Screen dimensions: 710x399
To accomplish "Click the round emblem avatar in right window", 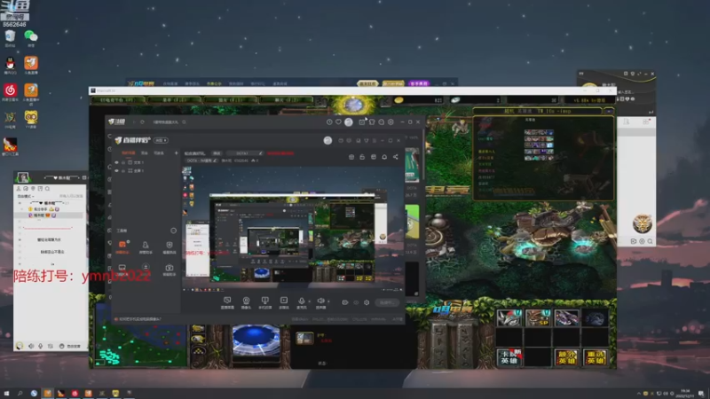I will pos(642,223).
